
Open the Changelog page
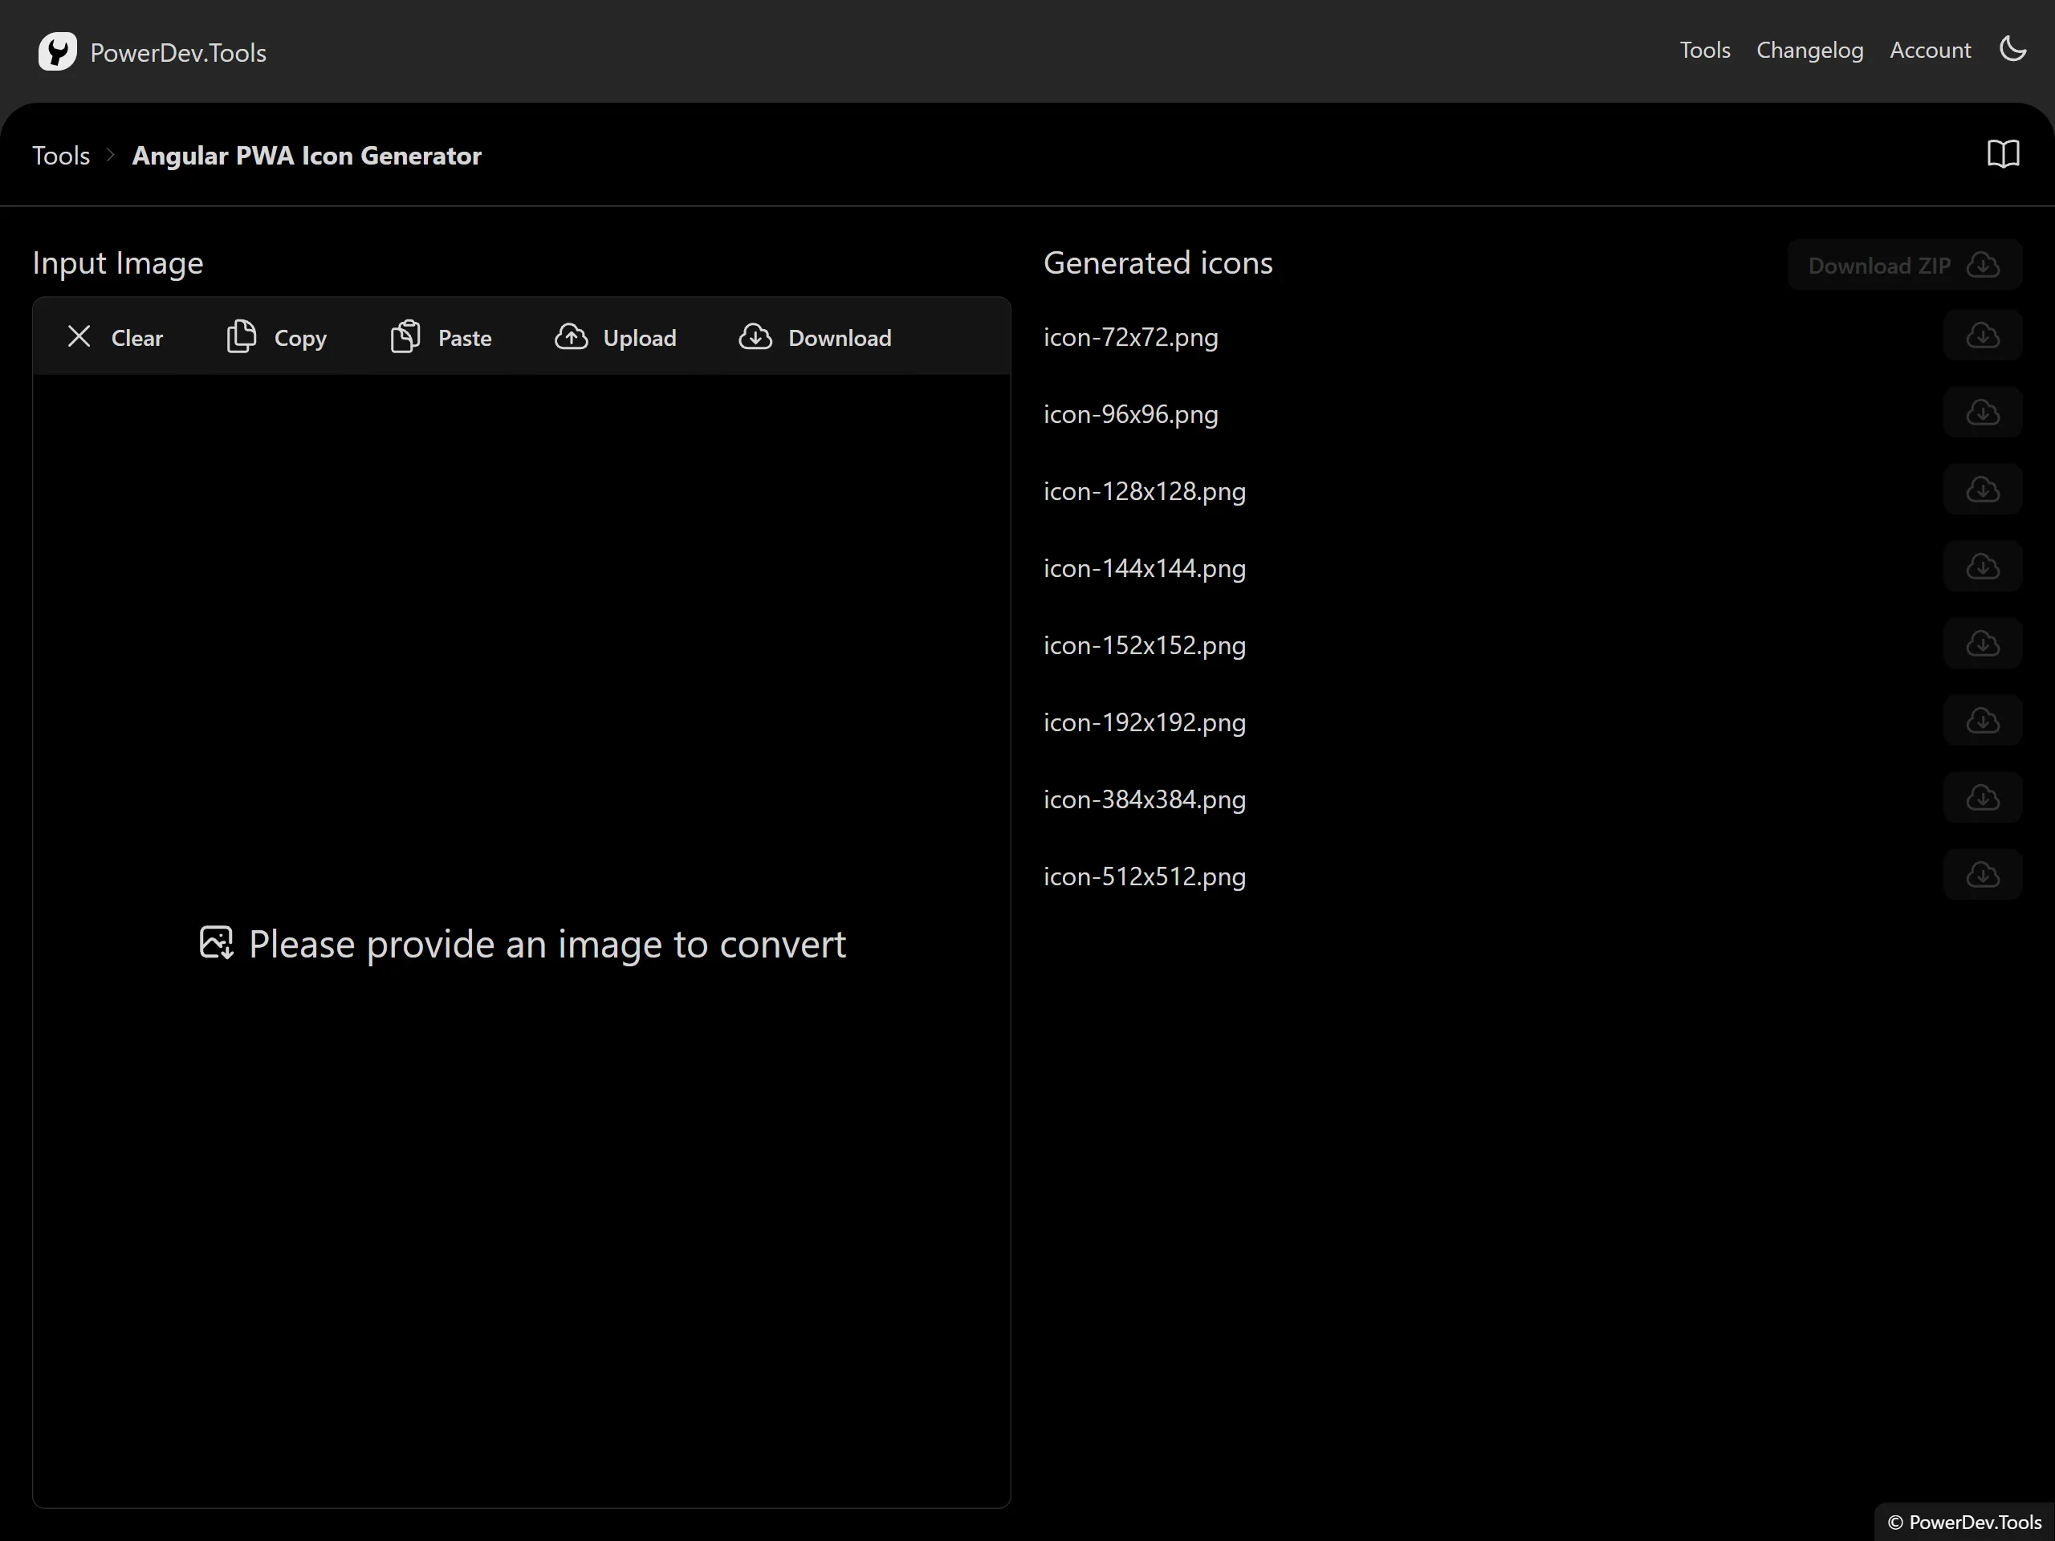tap(1809, 50)
